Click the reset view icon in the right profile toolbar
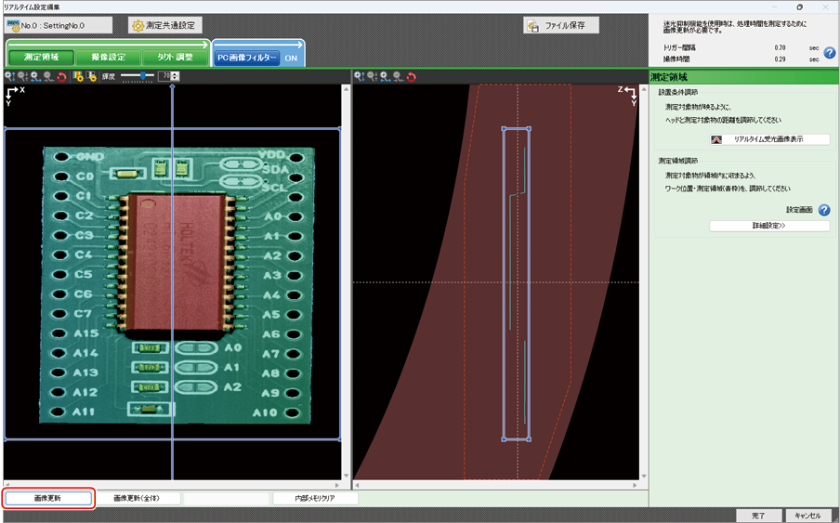This screenshot has height=523, width=840. tap(412, 76)
